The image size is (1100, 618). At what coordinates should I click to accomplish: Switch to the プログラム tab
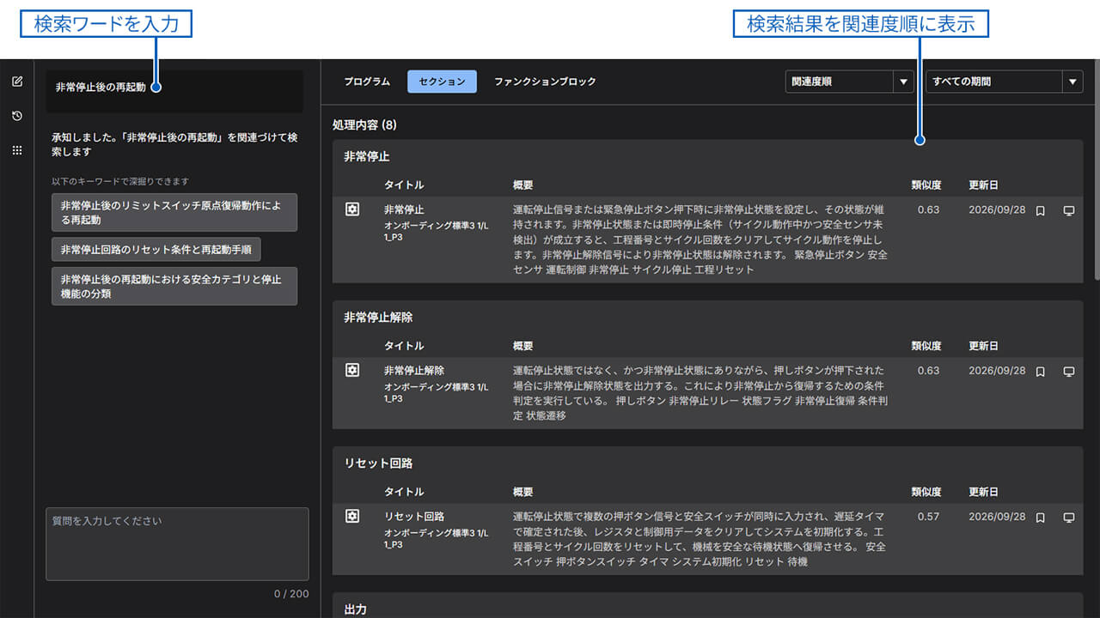pyautogui.click(x=367, y=82)
